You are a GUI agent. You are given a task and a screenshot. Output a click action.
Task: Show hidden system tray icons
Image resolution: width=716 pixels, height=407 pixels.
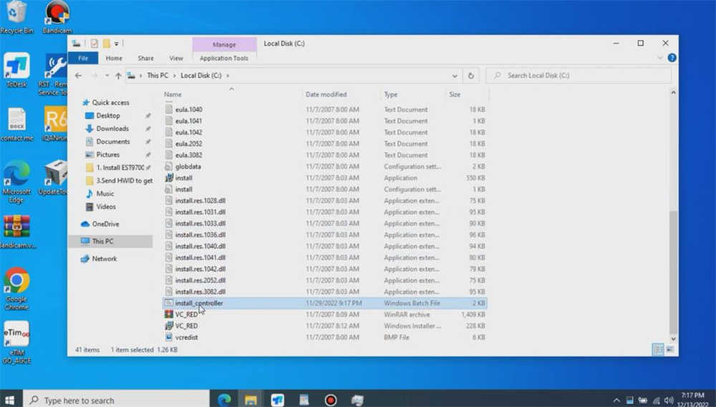(616, 401)
